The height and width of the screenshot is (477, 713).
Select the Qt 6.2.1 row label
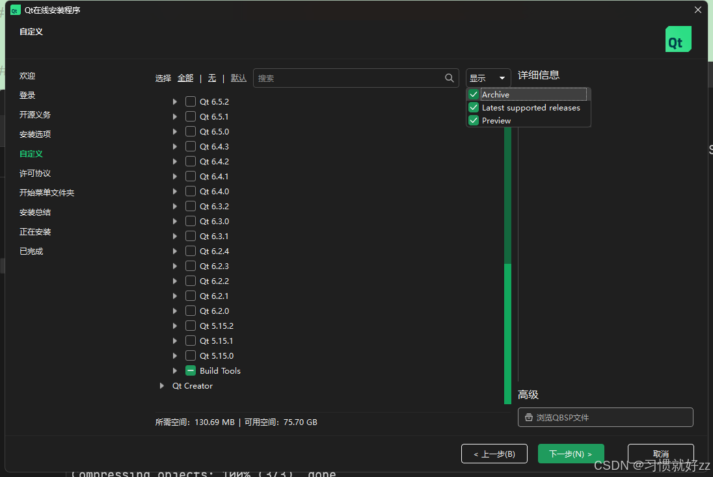pyautogui.click(x=214, y=296)
